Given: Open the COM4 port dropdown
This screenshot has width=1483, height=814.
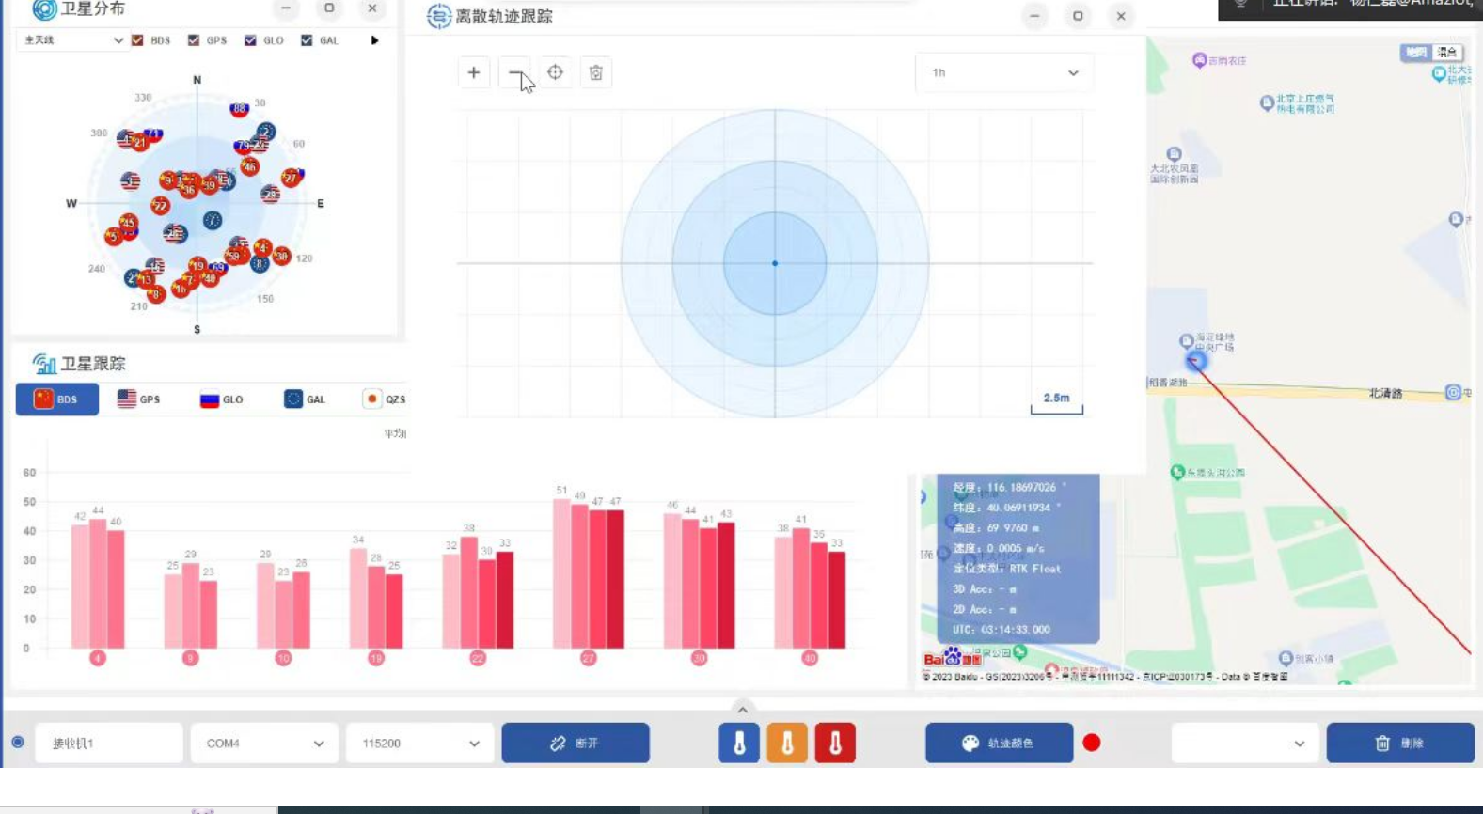Looking at the screenshot, I should [264, 743].
